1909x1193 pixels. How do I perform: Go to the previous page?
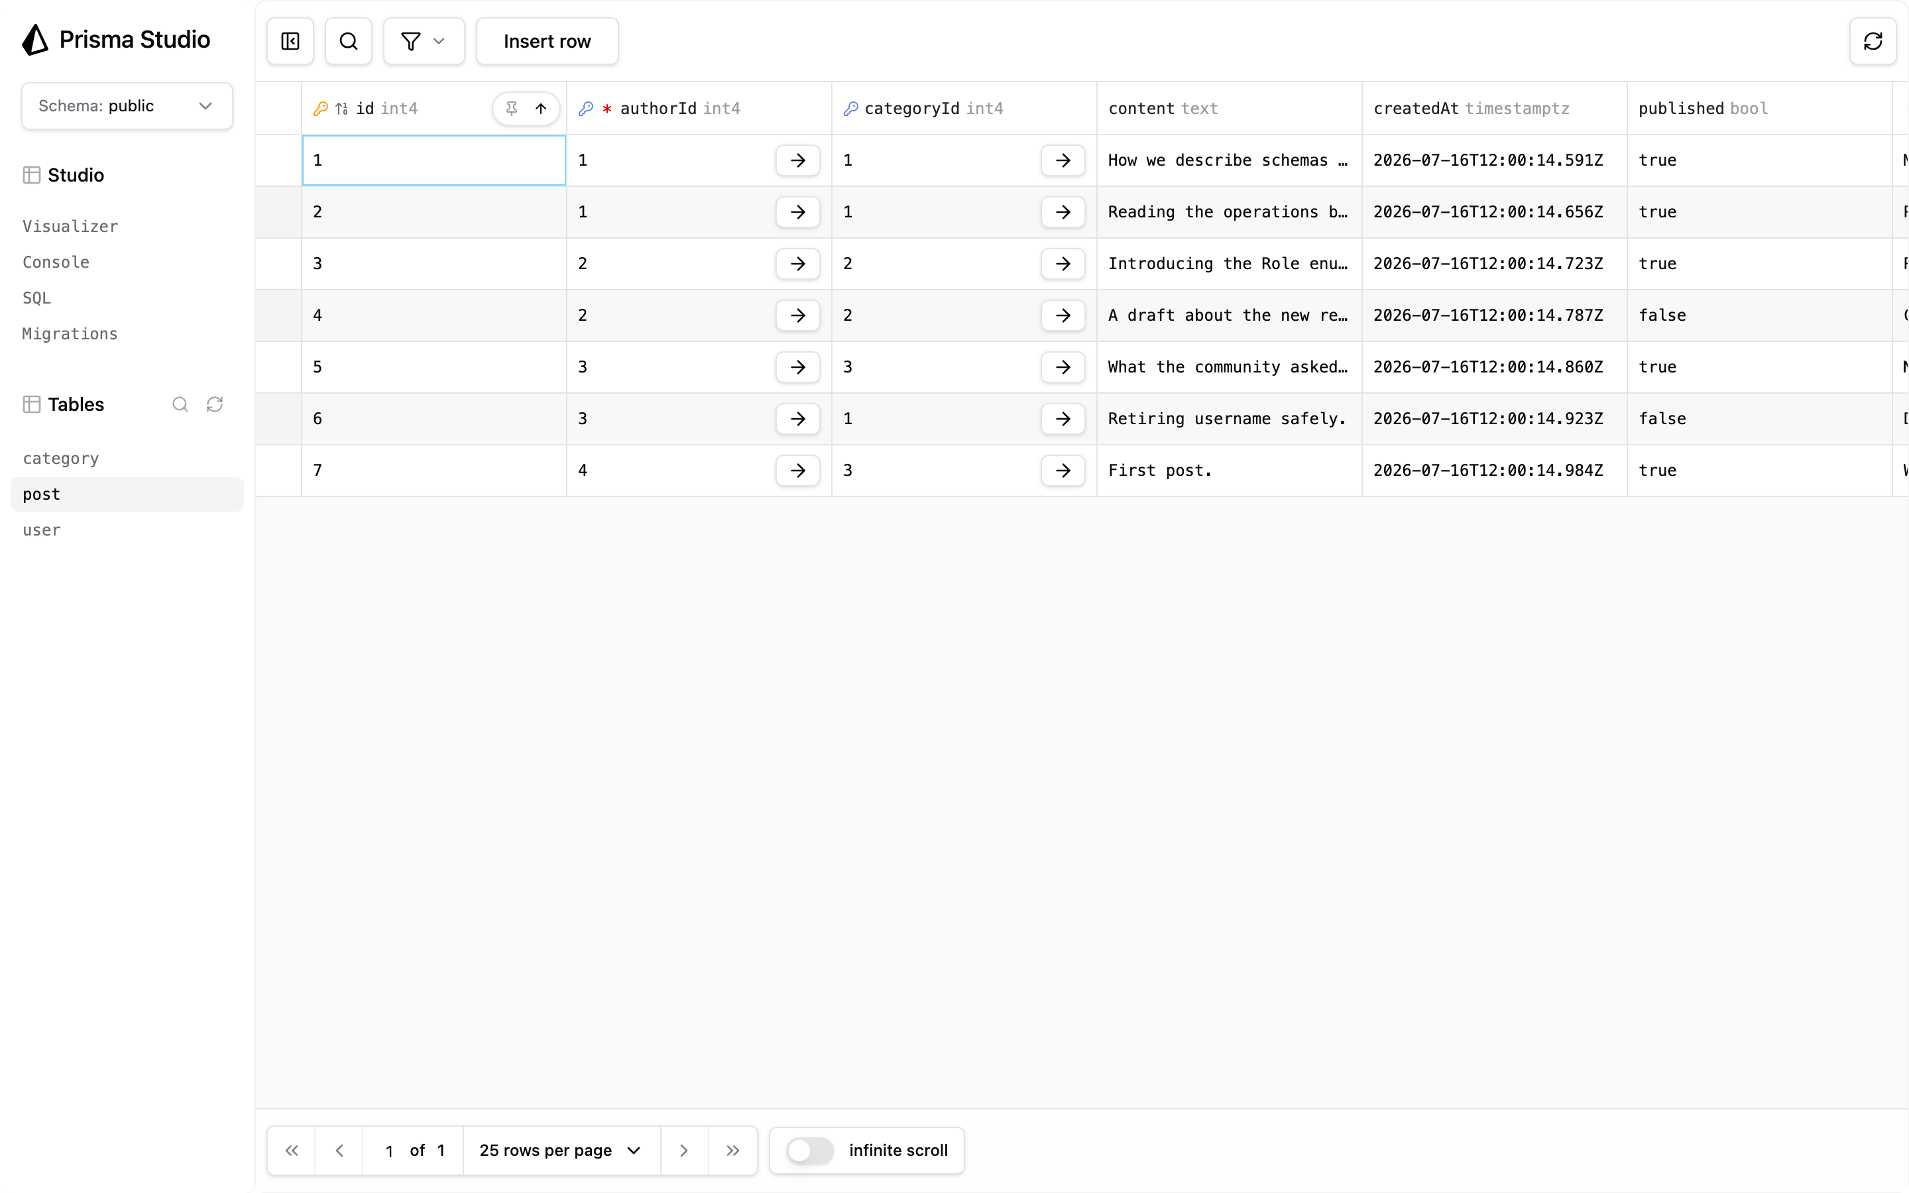pyautogui.click(x=339, y=1151)
